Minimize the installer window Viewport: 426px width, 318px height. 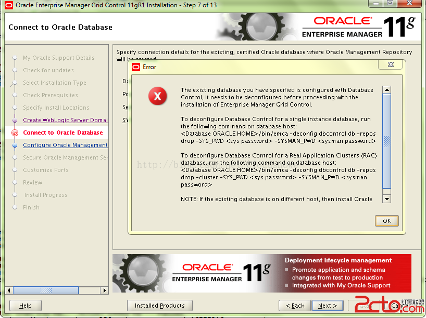click(x=376, y=3)
